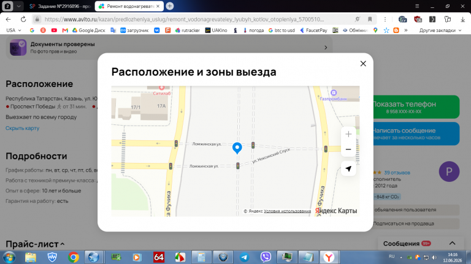Go back to the previous page

pos(8,19)
